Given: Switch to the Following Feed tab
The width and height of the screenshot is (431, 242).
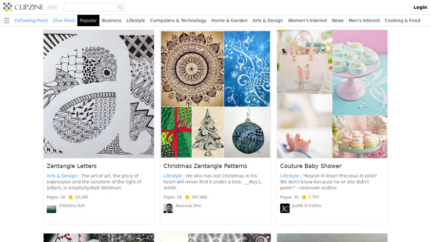Looking at the screenshot, I should pos(31,21).
